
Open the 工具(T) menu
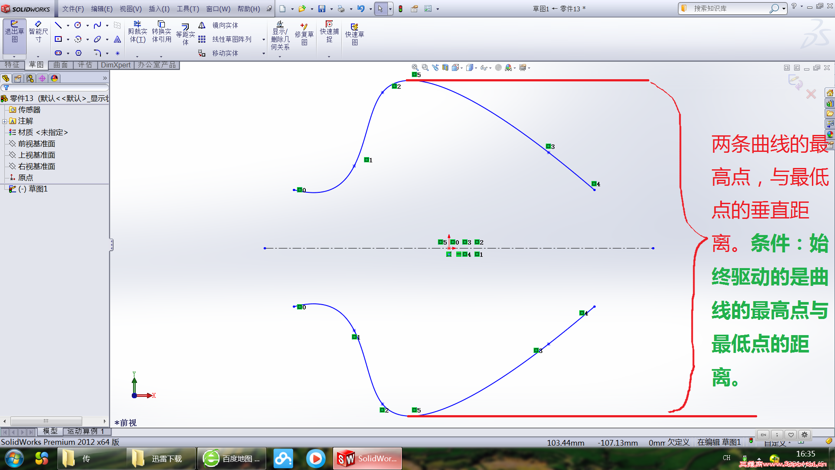[x=187, y=9]
